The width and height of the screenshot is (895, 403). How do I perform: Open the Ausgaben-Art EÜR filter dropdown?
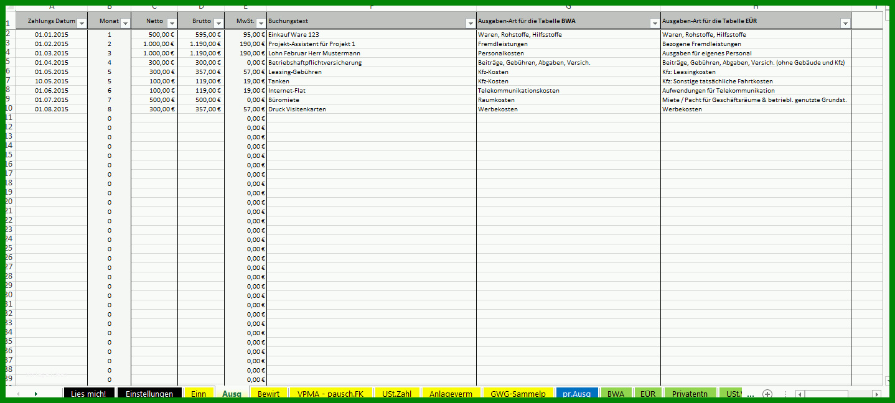pyautogui.click(x=845, y=23)
